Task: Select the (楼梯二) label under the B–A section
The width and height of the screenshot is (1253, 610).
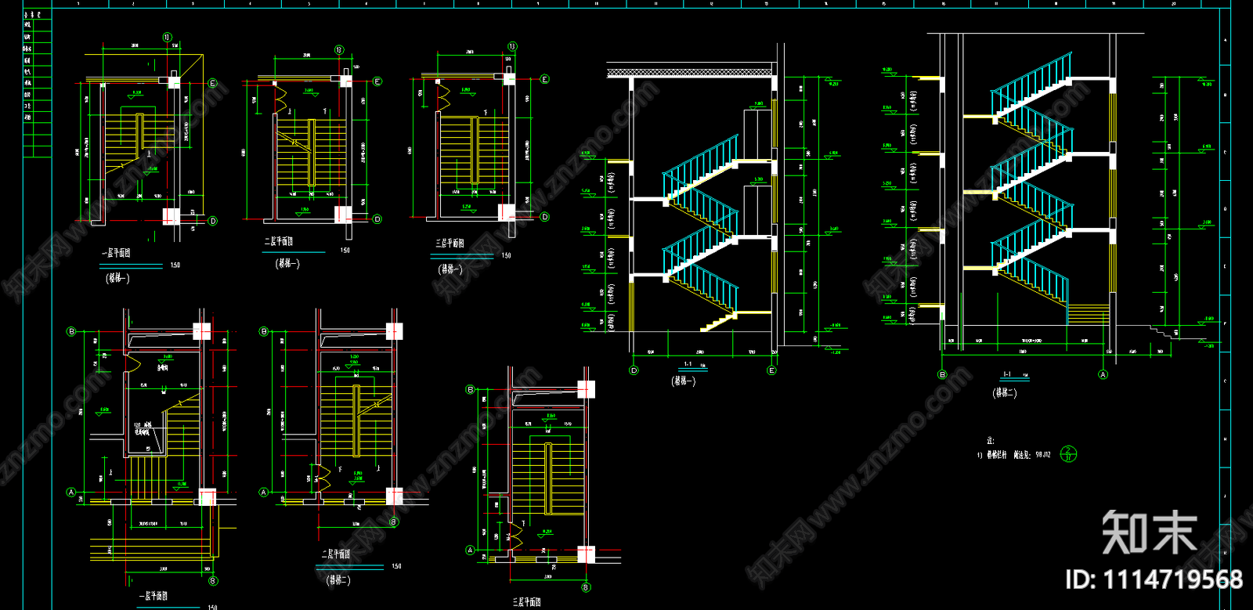Action: (x=1005, y=393)
